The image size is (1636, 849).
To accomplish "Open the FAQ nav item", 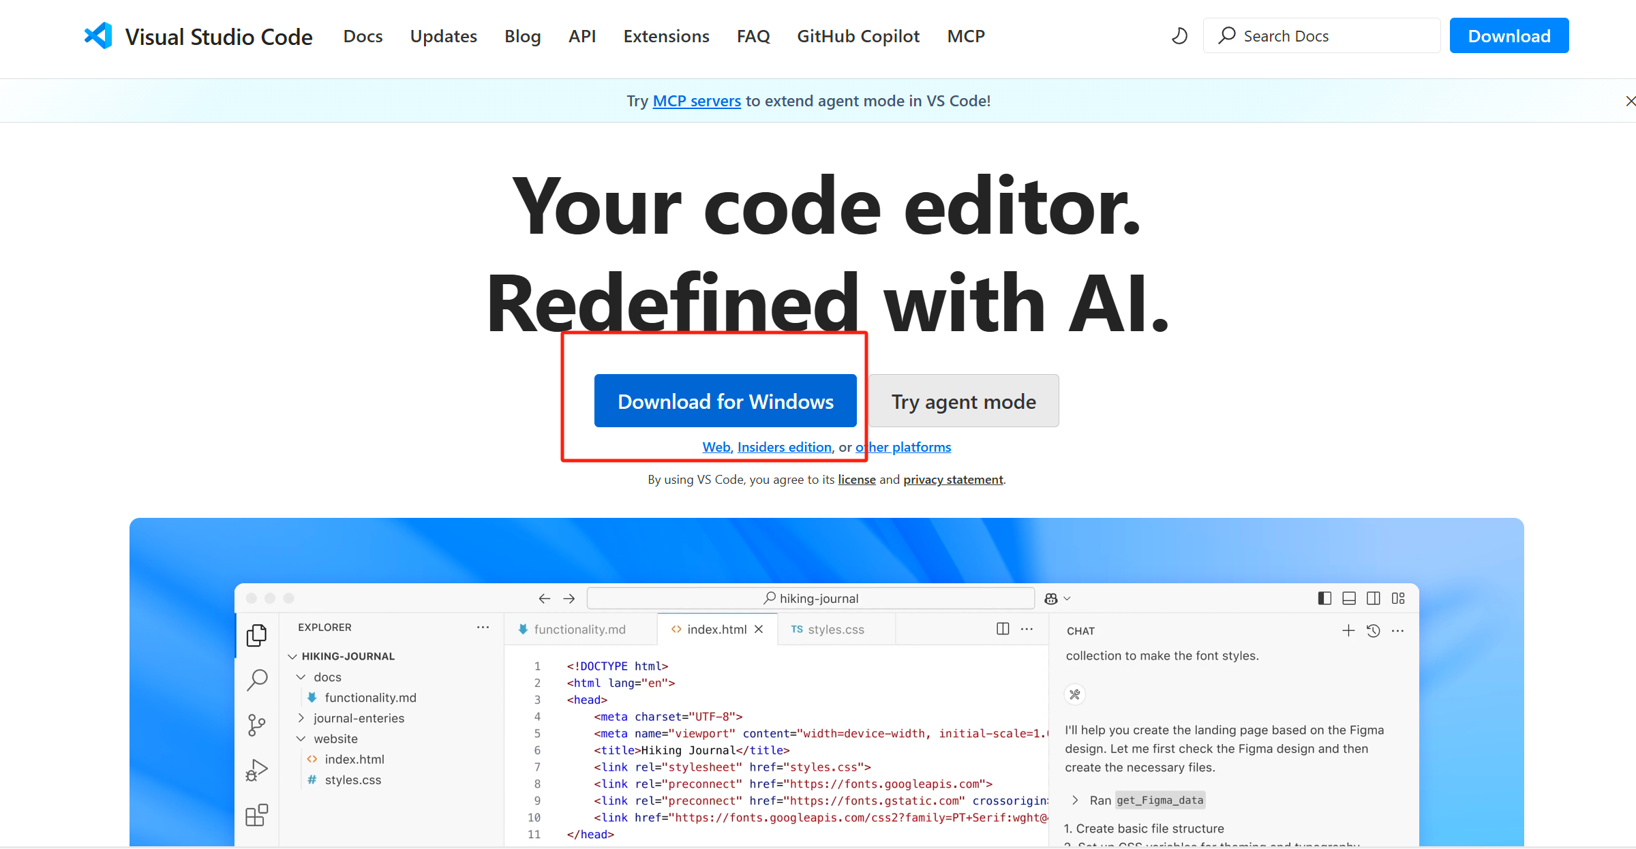I will point(753,36).
